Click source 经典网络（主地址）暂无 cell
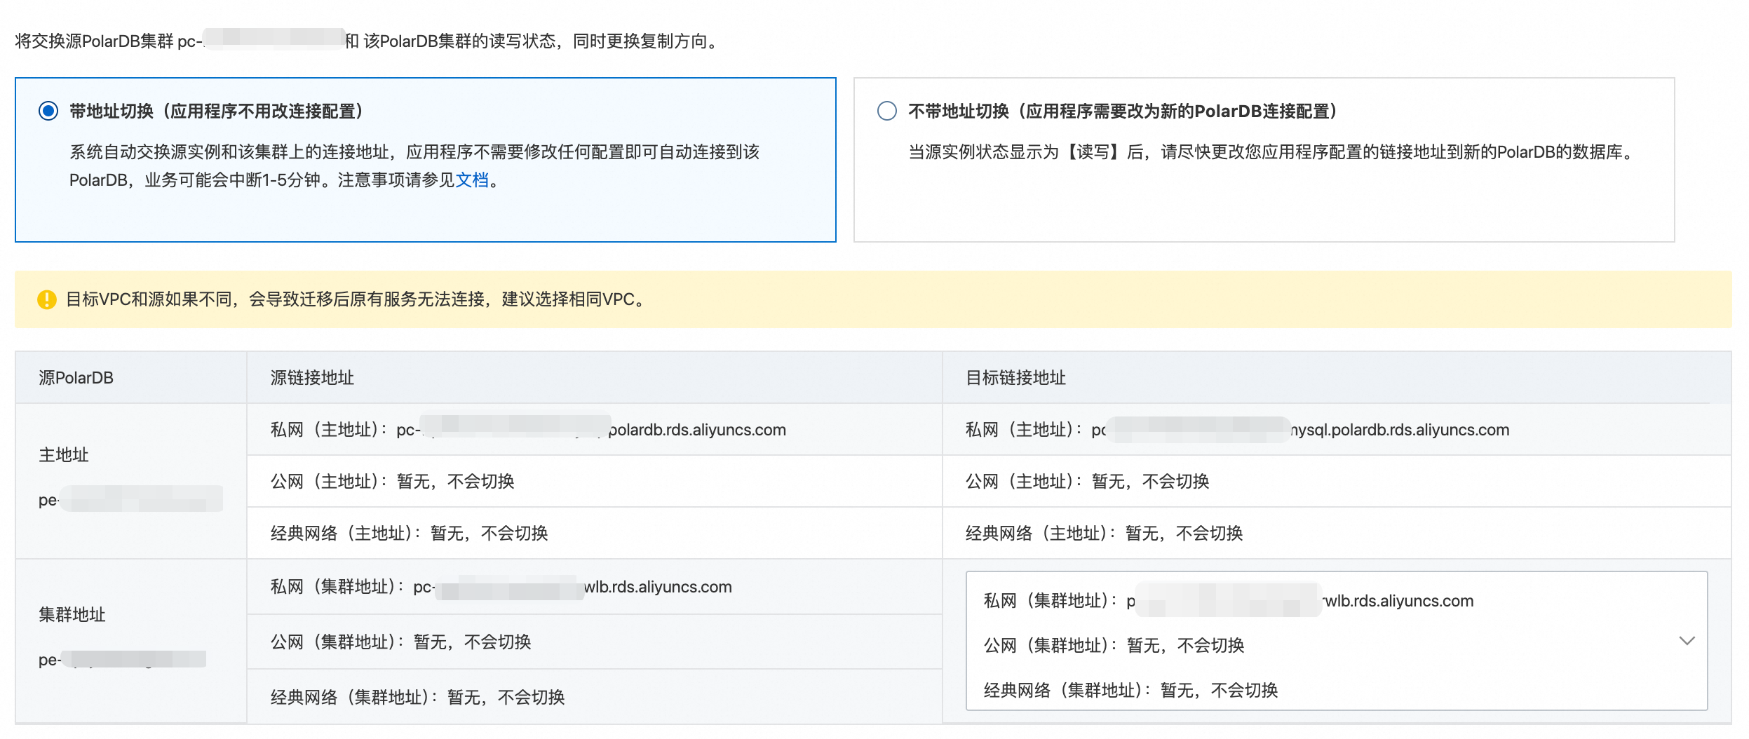The width and height of the screenshot is (1749, 739). click(595, 534)
